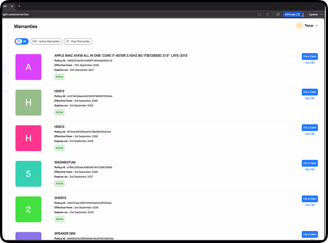View T&C for 5MOMENTUM warranty

[310, 169]
